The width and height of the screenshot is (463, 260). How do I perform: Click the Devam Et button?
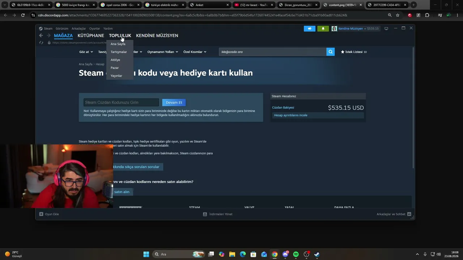[174, 103]
